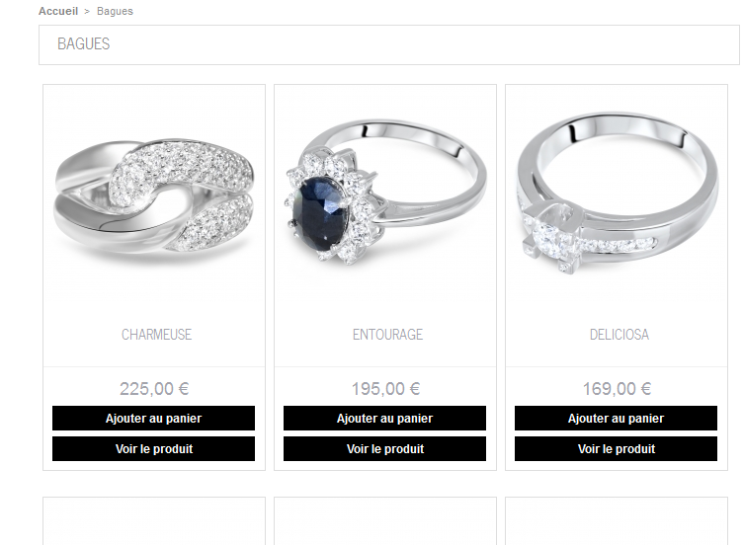View the Charmeuse product page button
This screenshot has width=743, height=545.
153,448
